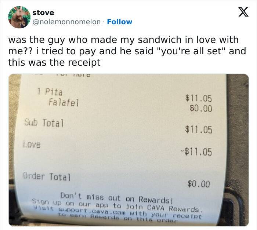Open the receipt photo thumbnail
Screen dimensions: 257x230
(128, 150)
